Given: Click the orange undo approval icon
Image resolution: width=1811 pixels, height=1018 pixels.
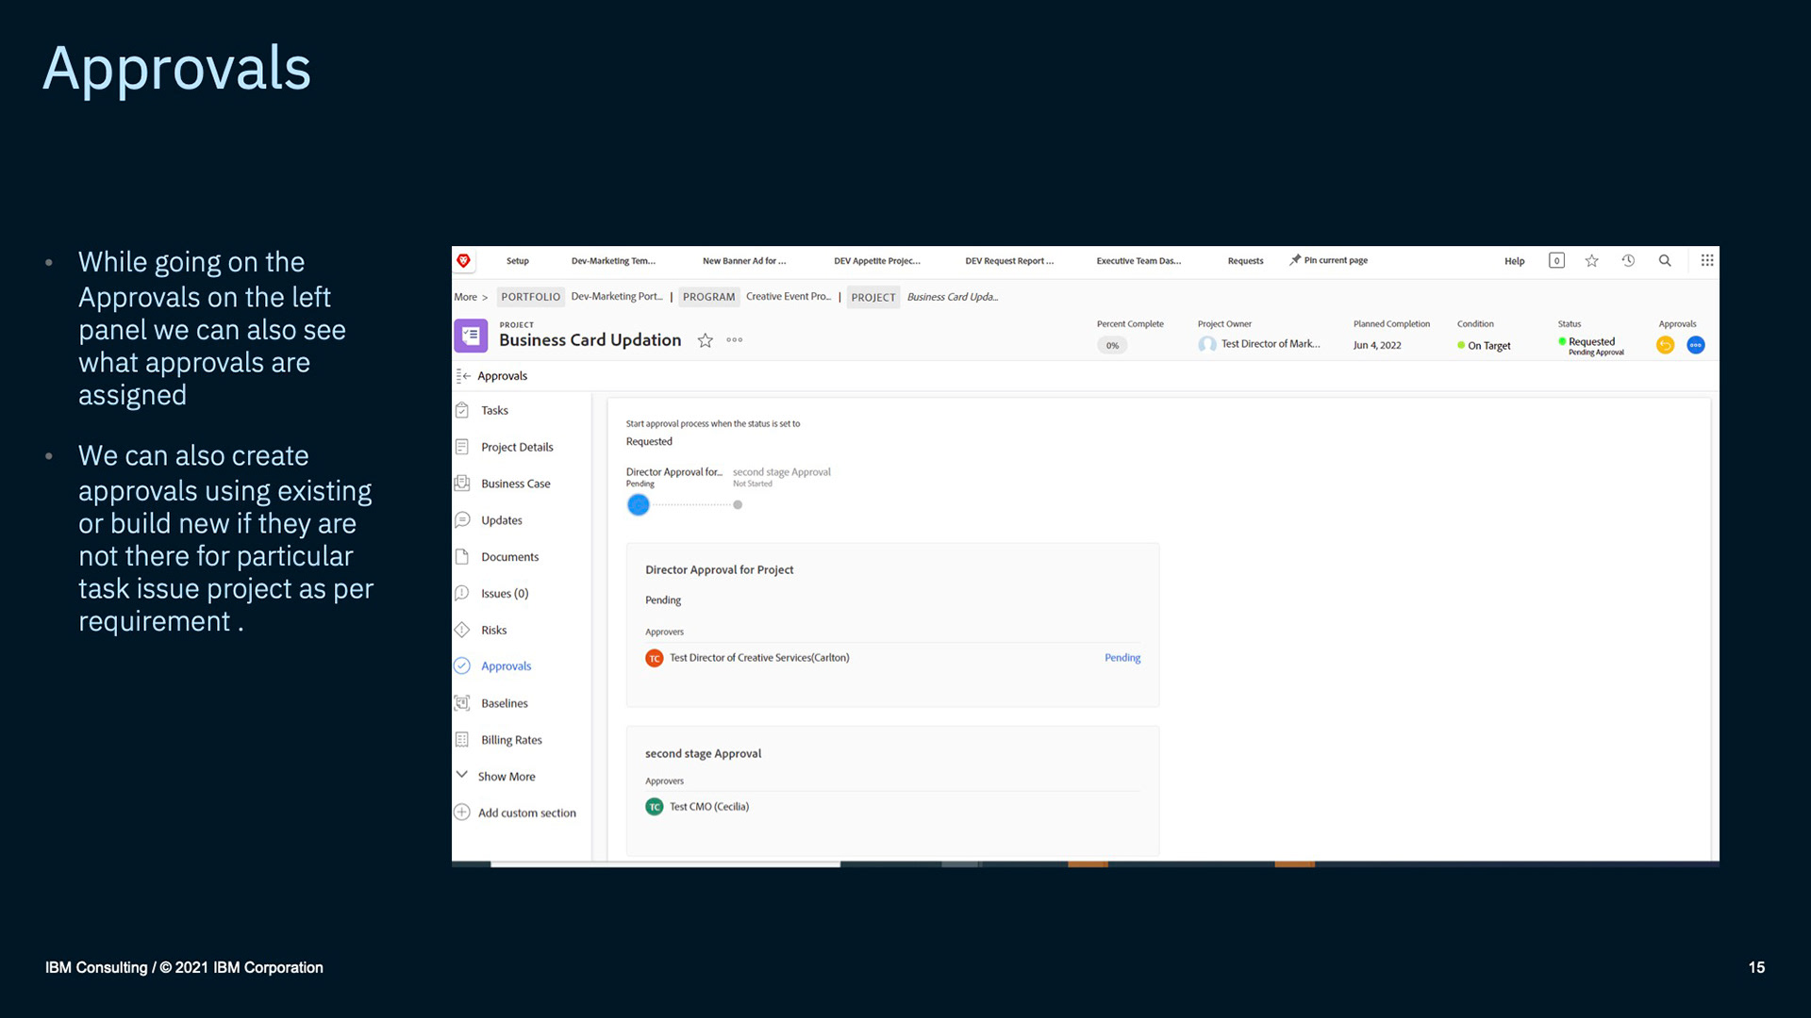Looking at the screenshot, I should tap(1665, 345).
